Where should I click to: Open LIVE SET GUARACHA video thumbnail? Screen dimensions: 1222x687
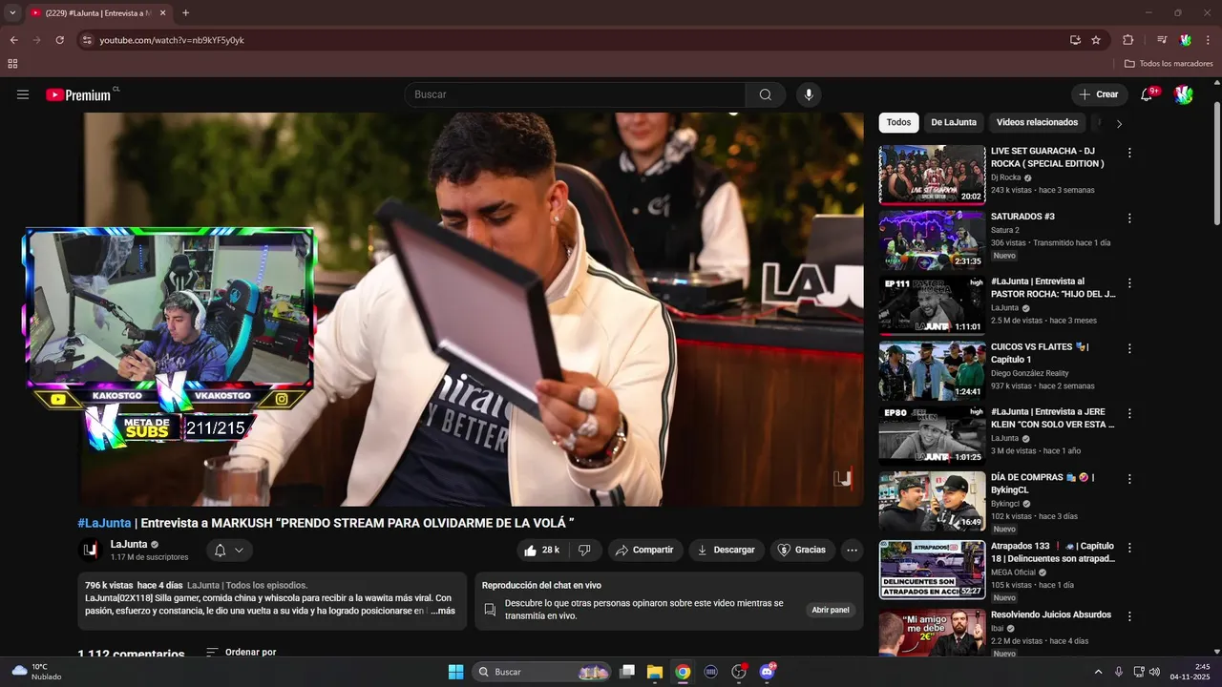(932, 175)
